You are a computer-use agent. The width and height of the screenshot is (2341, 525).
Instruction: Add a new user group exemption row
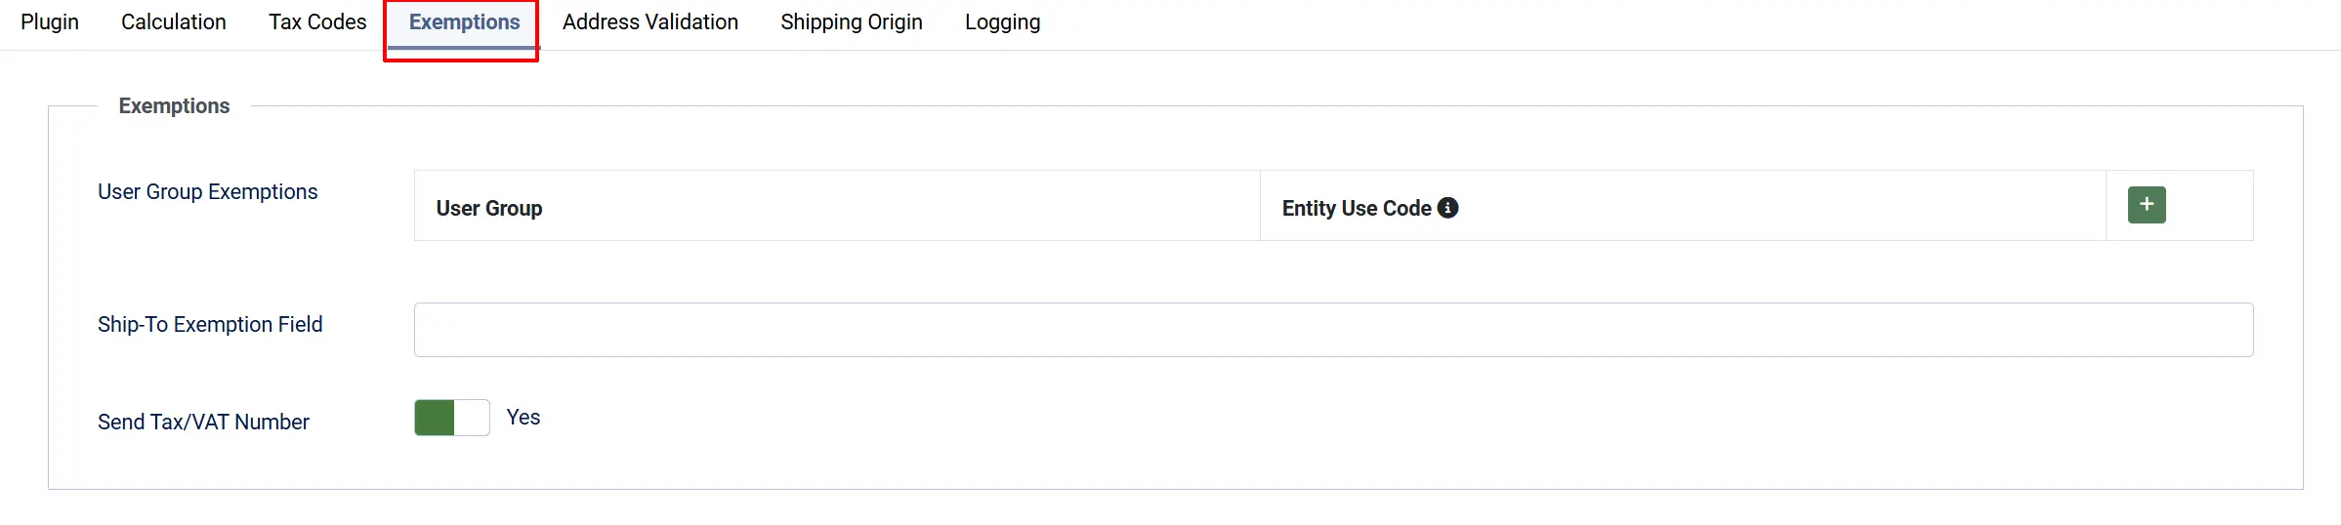click(x=2146, y=205)
